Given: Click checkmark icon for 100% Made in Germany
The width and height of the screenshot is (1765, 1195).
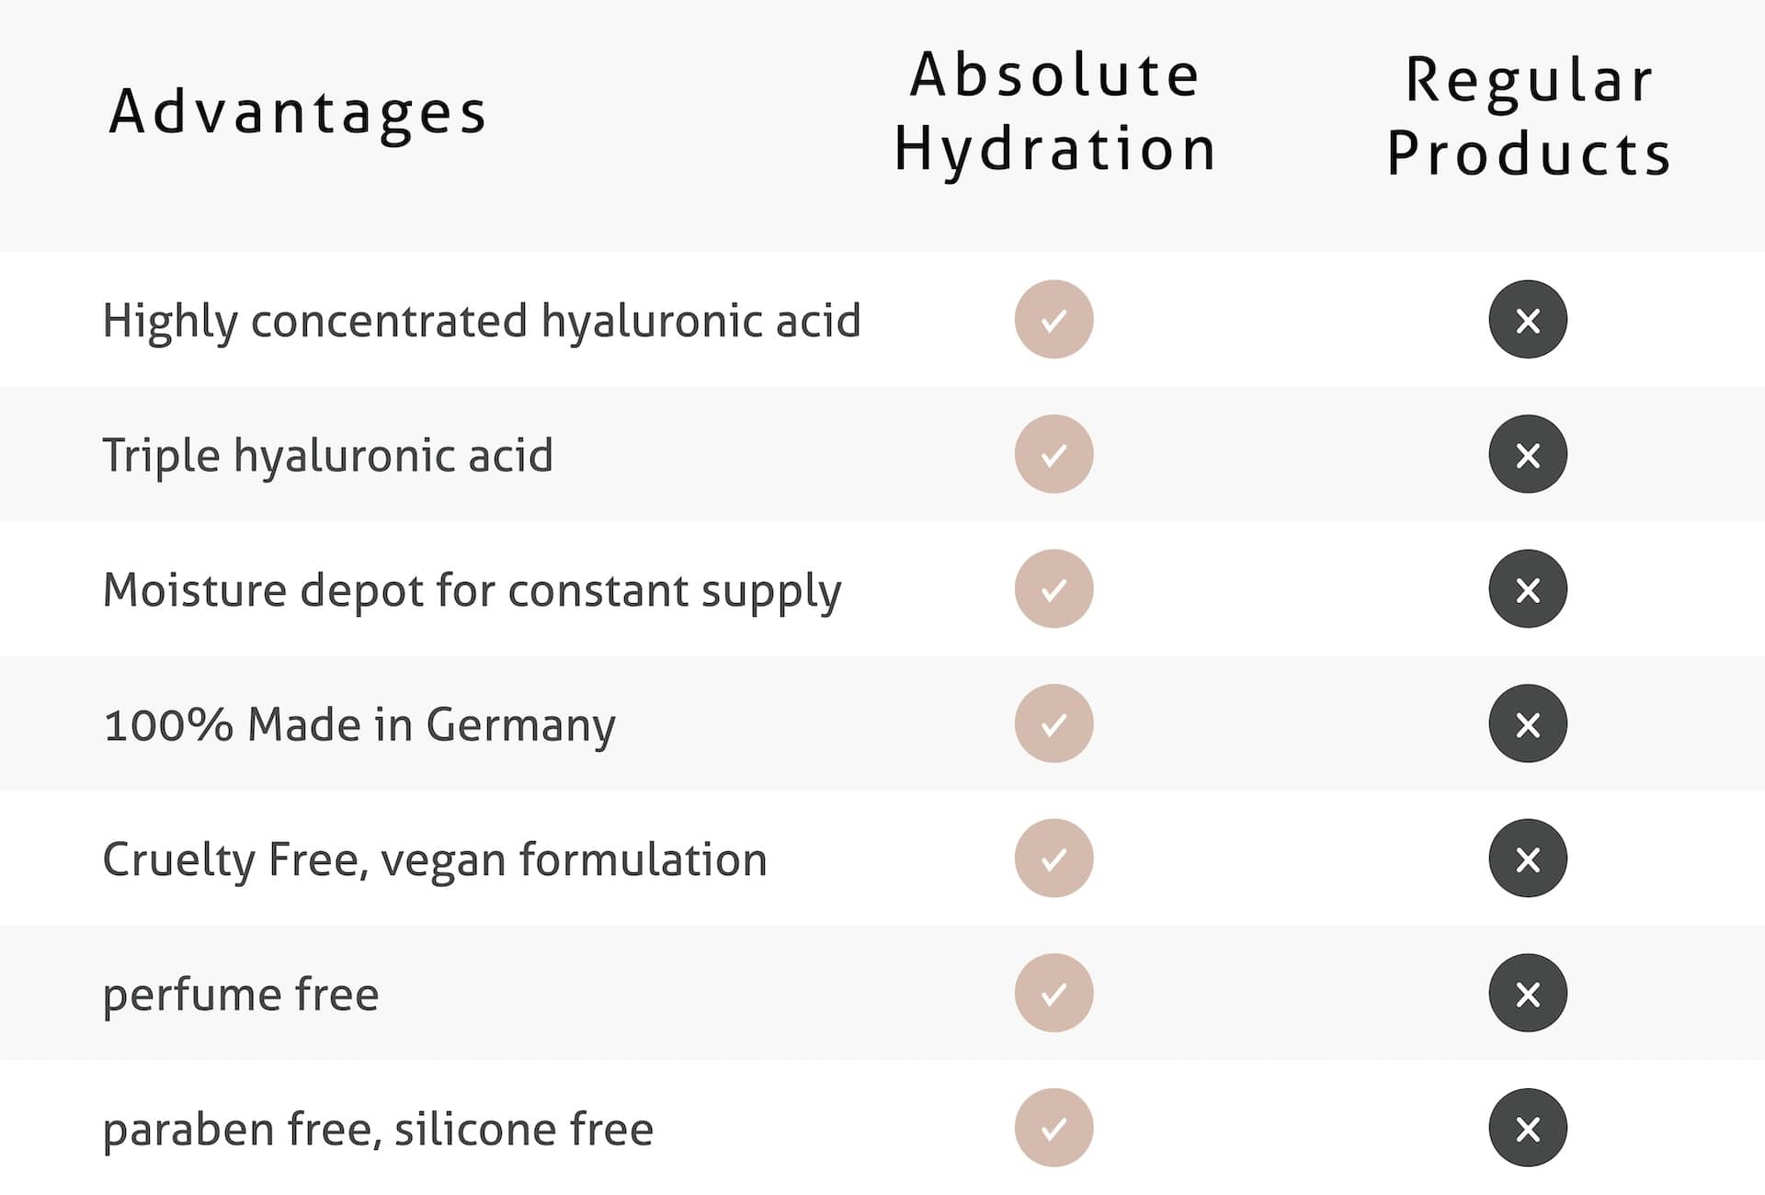Looking at the screenshot, I should point(1053,723).
